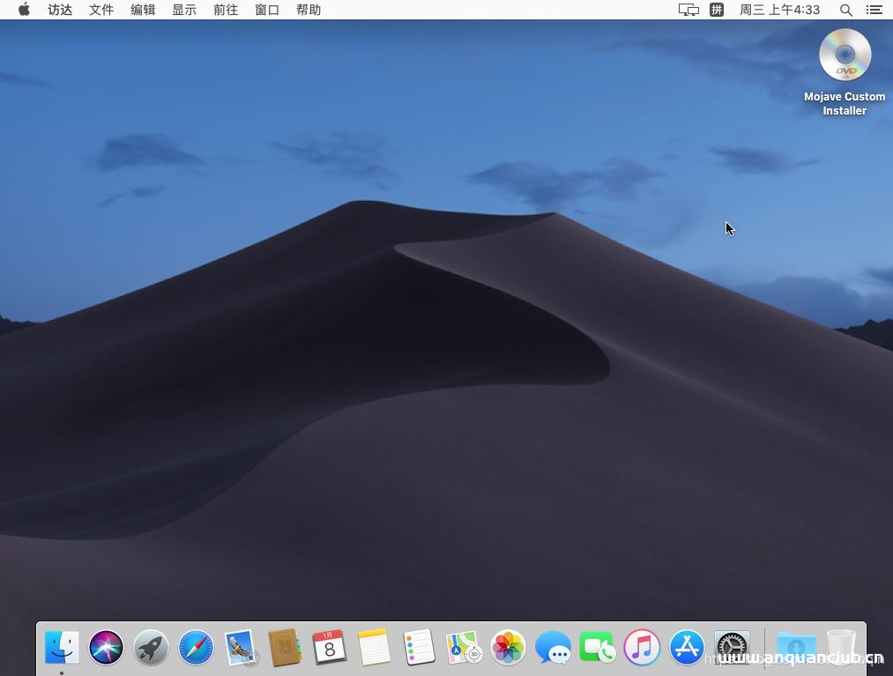Open the App Store icon
Viewport: 893px width, 676px height.
click(x=687, y=648)
